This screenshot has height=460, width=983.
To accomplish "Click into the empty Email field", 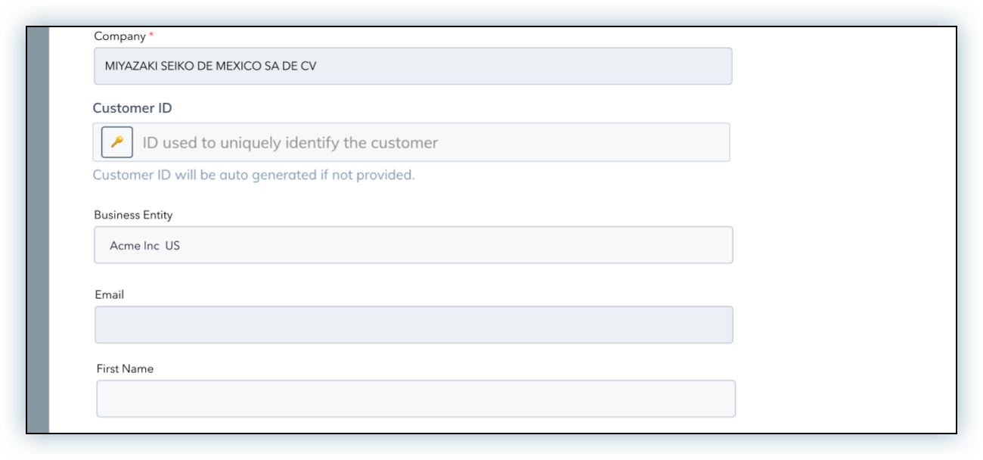I will pos(413,325).
